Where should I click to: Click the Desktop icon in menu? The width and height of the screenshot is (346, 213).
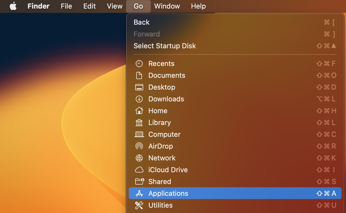point(139,87)
